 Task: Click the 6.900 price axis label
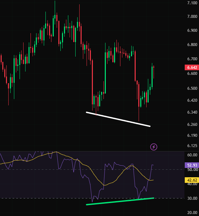[192, 30]
